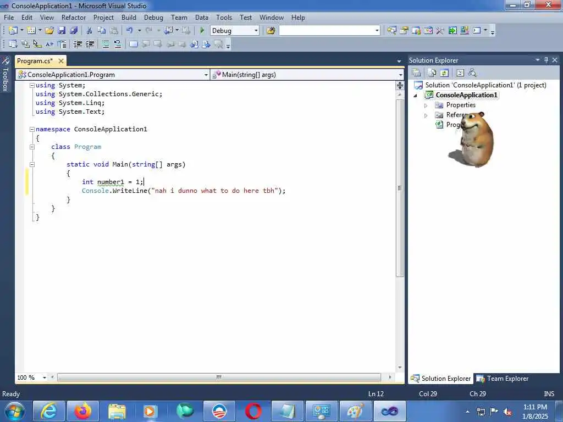Toggle bookmark on the current line
Viewport: 563px width, 422px height.
(x=133, y=44)
